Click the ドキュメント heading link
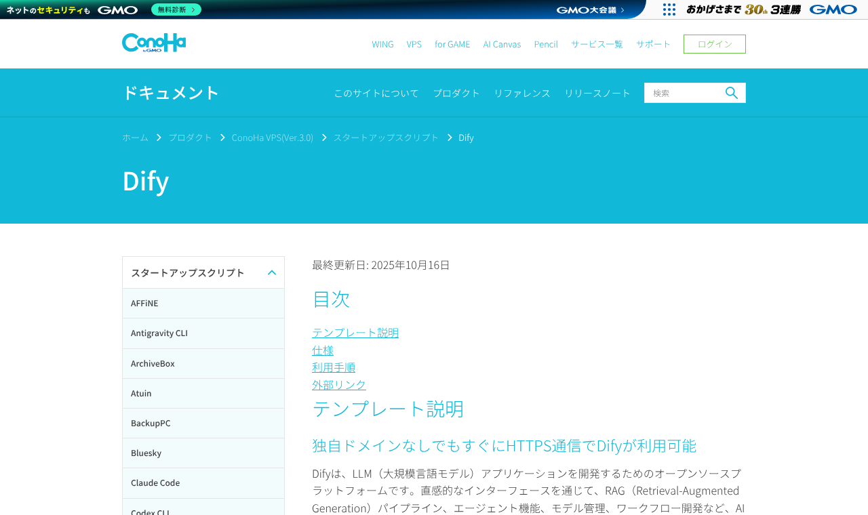 click(x=171, y=93)
